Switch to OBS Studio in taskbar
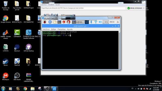This screenshot has width=162, height=91. (x=47, y=89)
